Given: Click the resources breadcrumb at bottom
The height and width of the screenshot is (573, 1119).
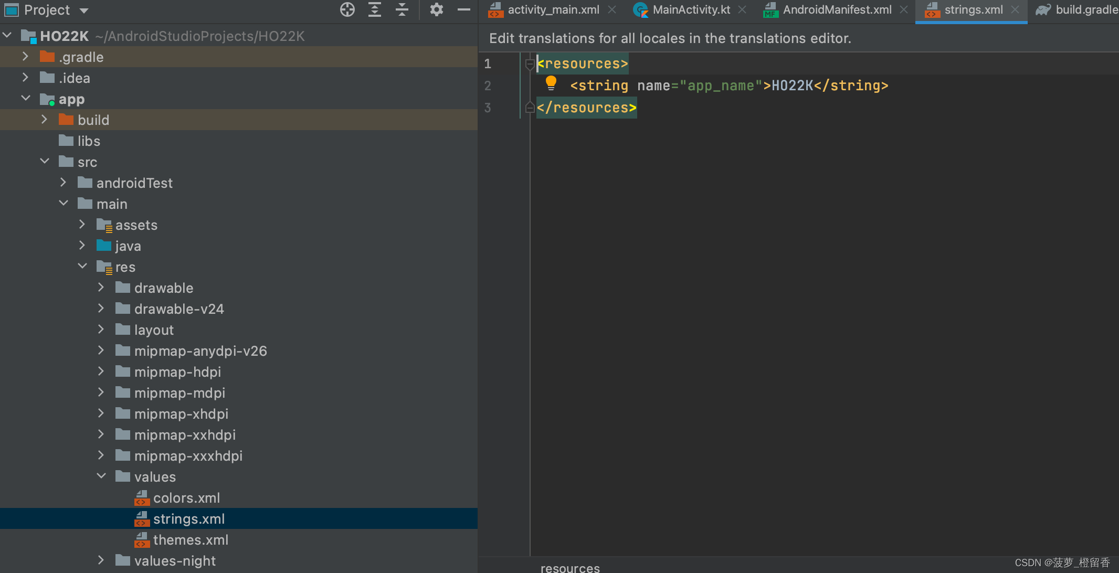Looking at the screenshot, I should (570, 568).
